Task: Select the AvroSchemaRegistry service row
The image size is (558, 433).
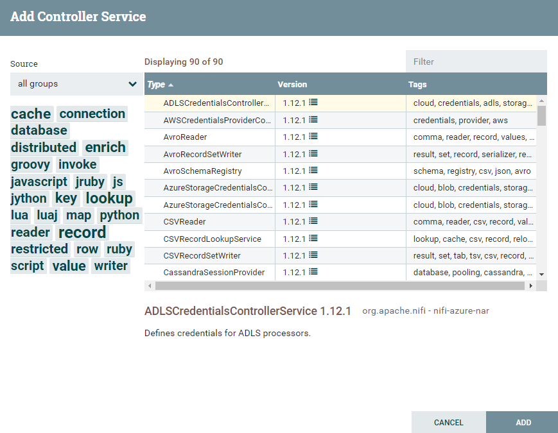Action: tap(340, 171)
